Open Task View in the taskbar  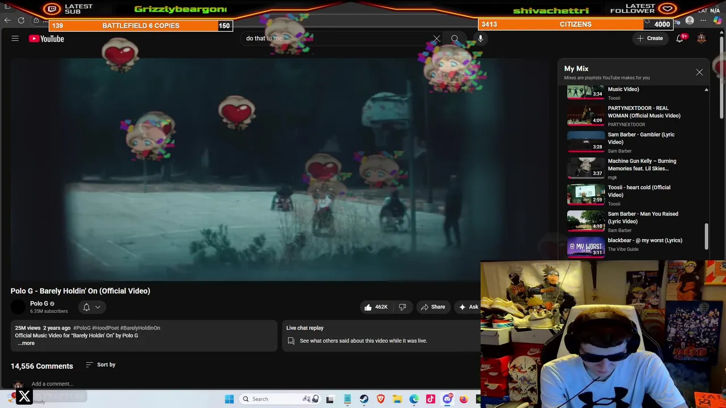coord(330,399)
